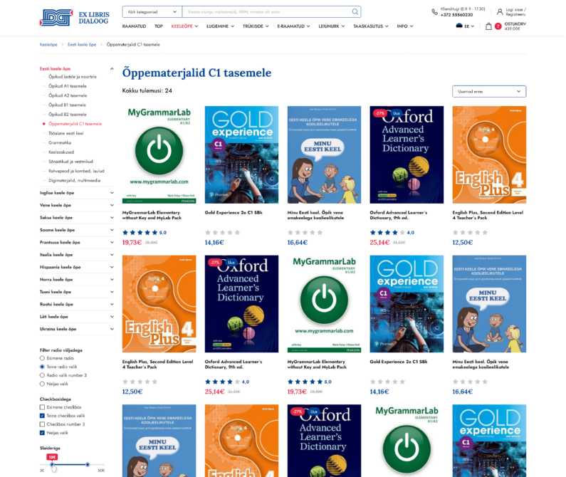566x477 pixels.
Task: Open the E-RAAMATUD menu
Action: point(293,26)
